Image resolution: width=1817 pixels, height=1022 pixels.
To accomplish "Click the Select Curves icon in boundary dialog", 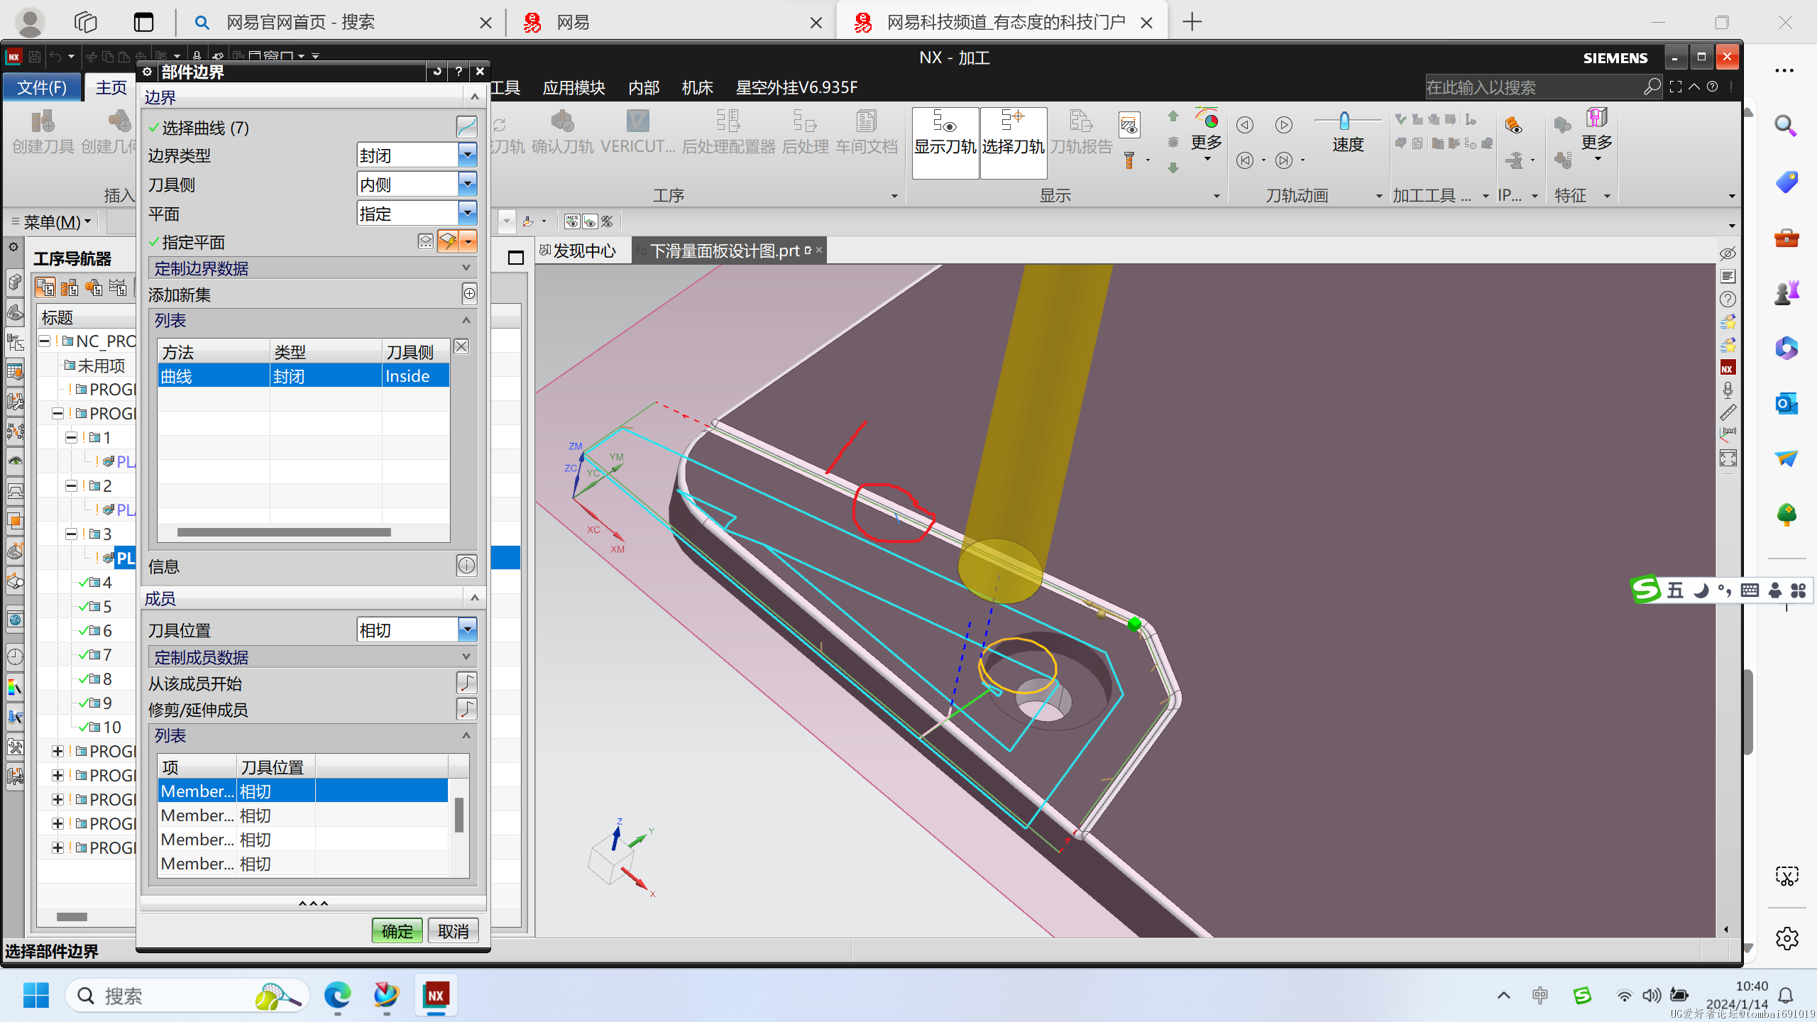I will click(466, 127).
